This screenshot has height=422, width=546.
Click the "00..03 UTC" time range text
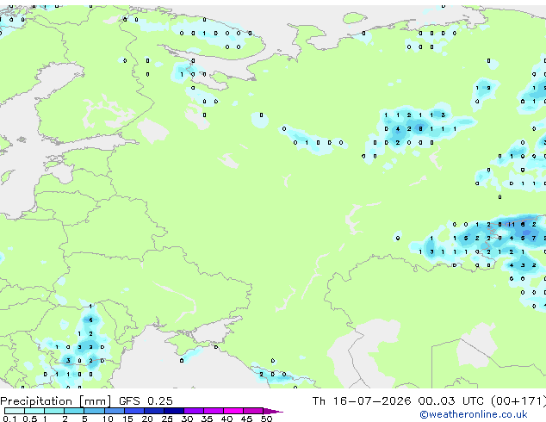click(451, 401)
